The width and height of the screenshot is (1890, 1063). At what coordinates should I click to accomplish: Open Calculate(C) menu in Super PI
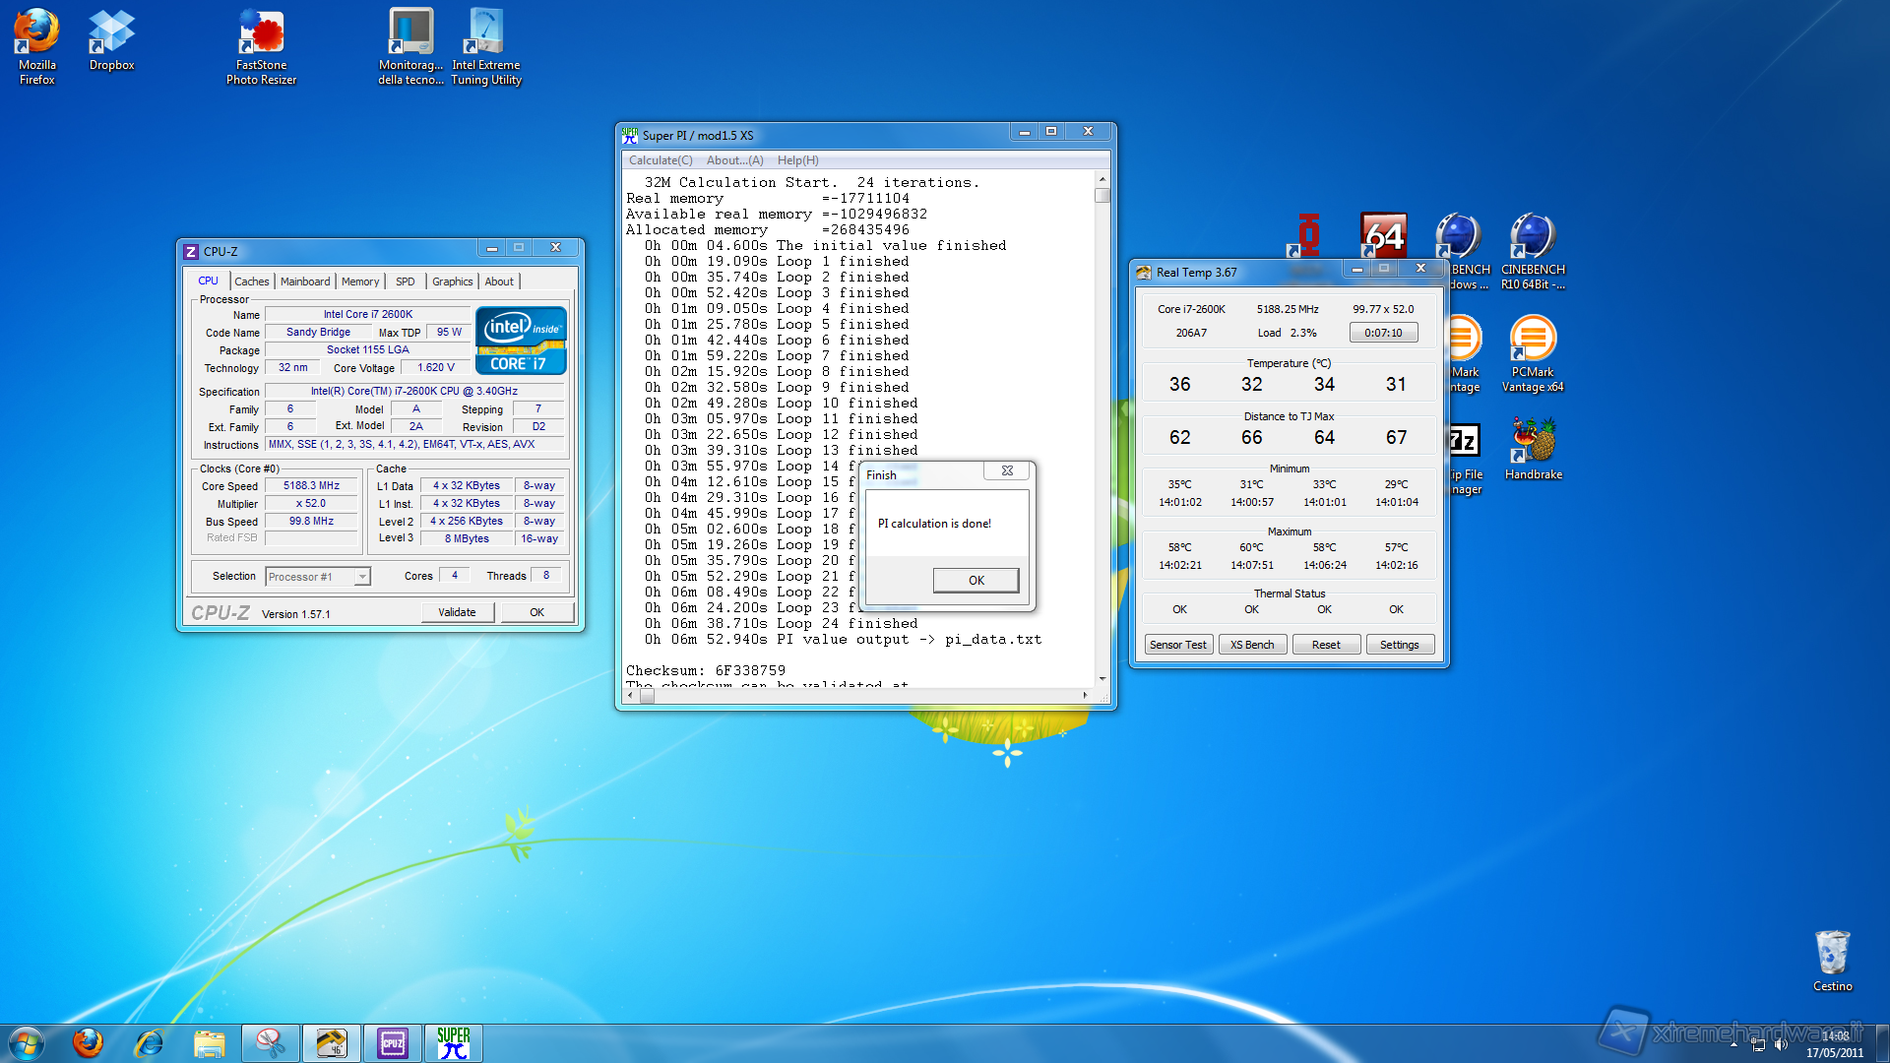(x=660, y=160)
